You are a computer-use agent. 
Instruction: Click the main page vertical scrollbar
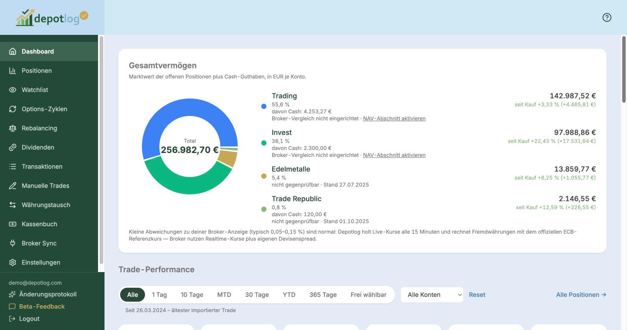624,70
